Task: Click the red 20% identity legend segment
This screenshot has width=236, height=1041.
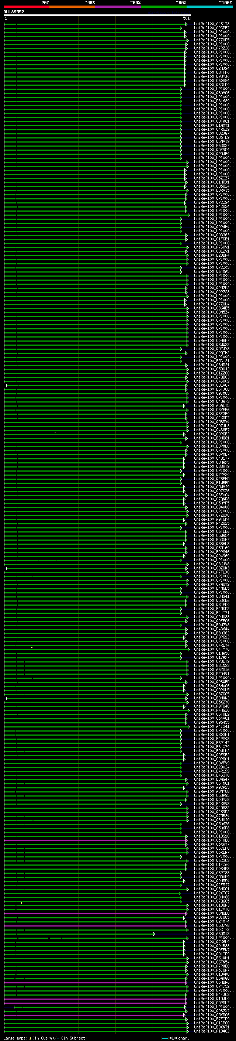Action: pos(26,7)
